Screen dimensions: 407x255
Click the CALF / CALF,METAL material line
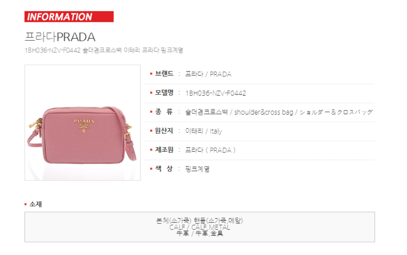200,227
